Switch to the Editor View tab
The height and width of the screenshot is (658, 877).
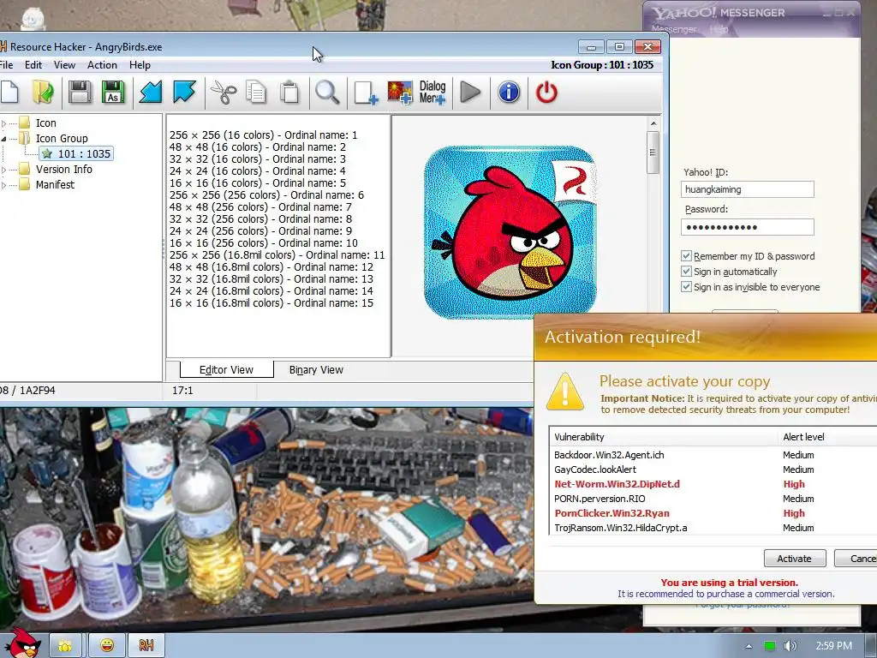coord(226,370)
